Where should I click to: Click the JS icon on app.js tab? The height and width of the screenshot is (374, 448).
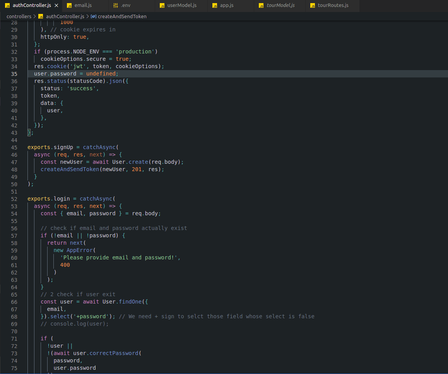(215, 5)
